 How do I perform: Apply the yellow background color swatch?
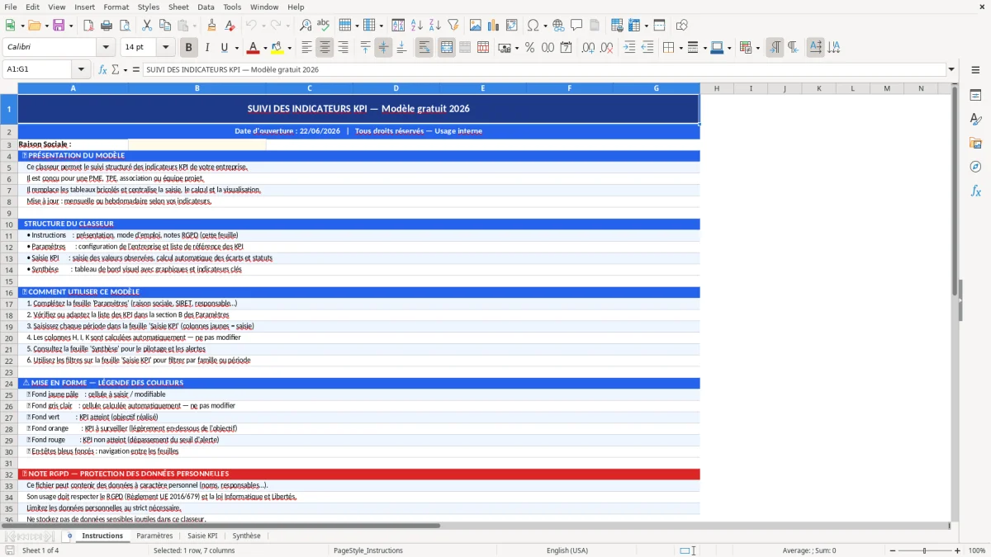pyautogui.click(x=277, y=48)
